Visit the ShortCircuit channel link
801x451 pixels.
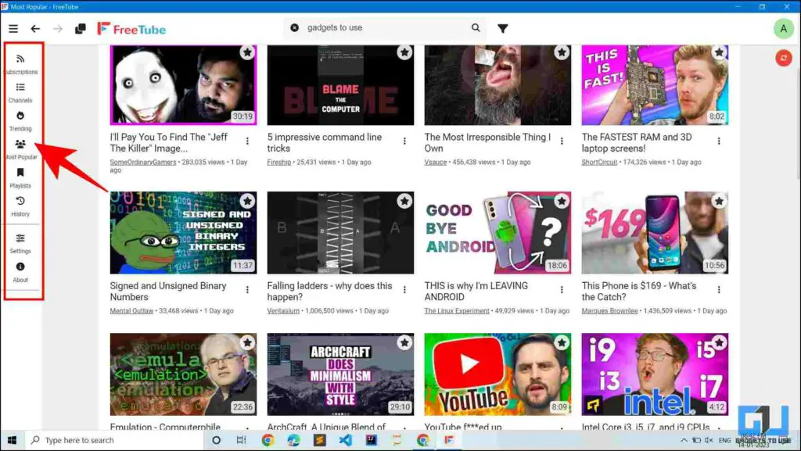(599, 163)
